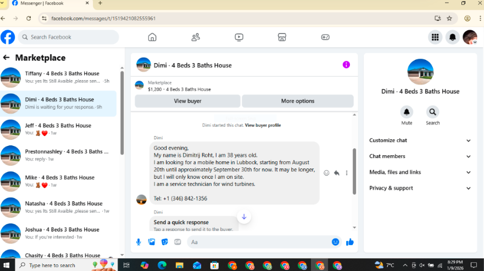This screenshot has height=271, width=484.
Task: Click the browser address bar URL
Action: (103, 19)
